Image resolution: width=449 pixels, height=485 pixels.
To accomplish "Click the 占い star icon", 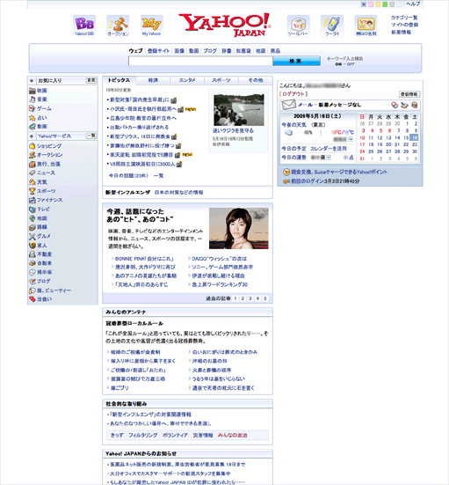I will pos(33,118).
